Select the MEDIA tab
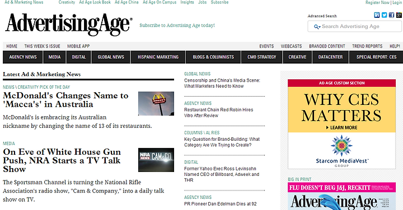 tap(54, 57)
